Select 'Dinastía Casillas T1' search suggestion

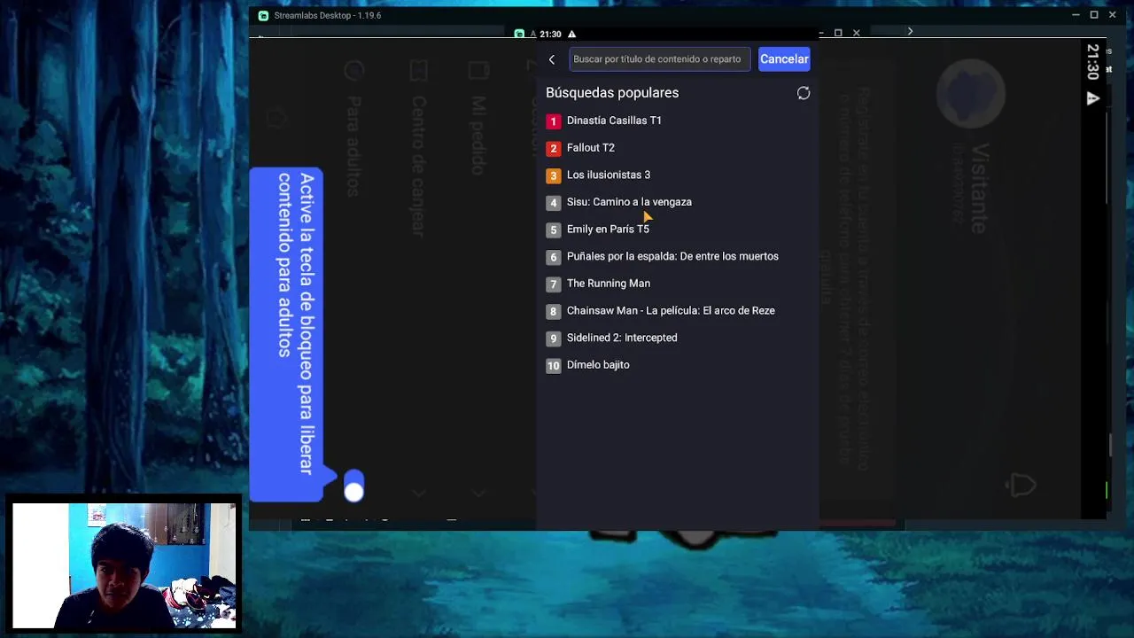click(x=614, y=121)
